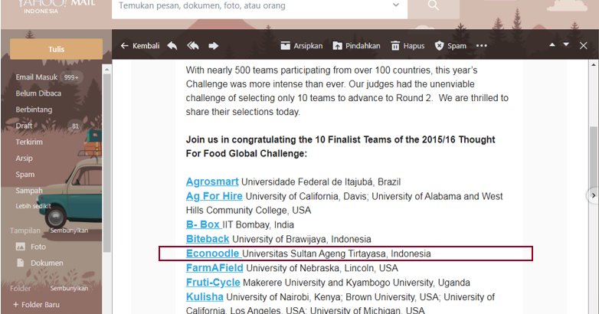This screenshot has height=314, width=599.
Task: Click the Yahoo Mail Indonesia logo
Action: (x=56, y=7)
